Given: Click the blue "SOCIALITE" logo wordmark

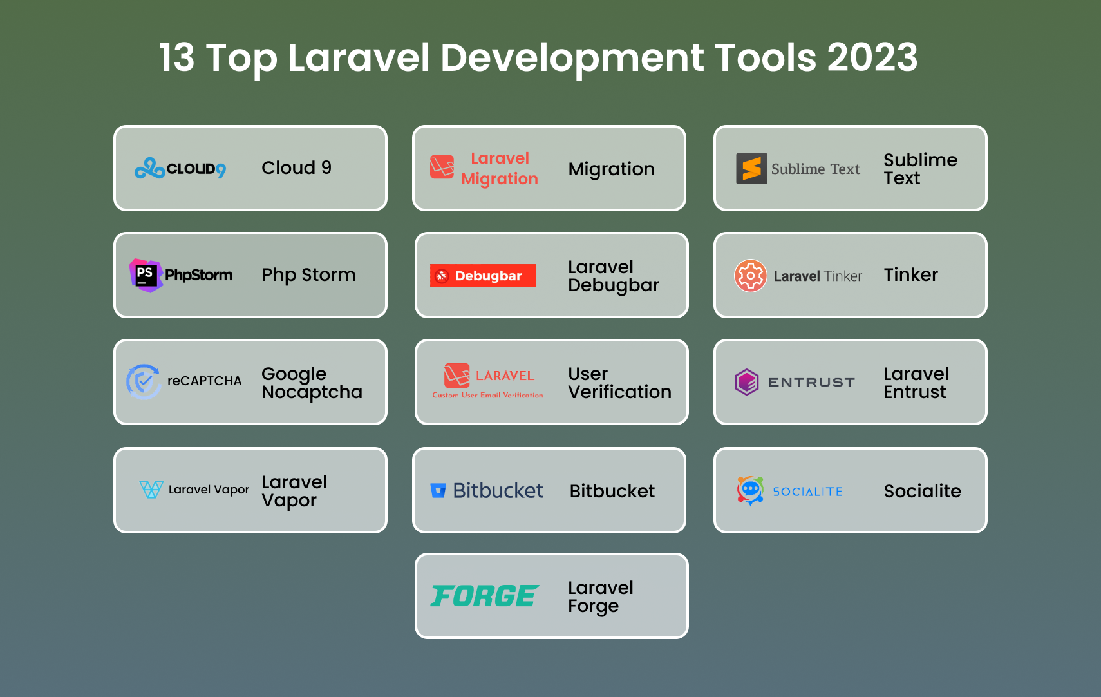Looking at the screenshot, I should point(807,492).
